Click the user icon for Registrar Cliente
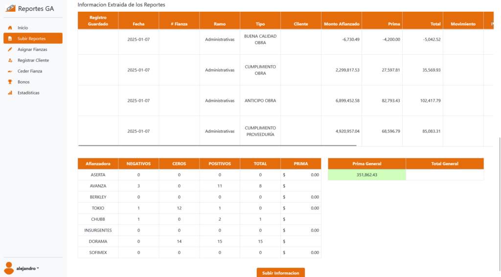 10,60
